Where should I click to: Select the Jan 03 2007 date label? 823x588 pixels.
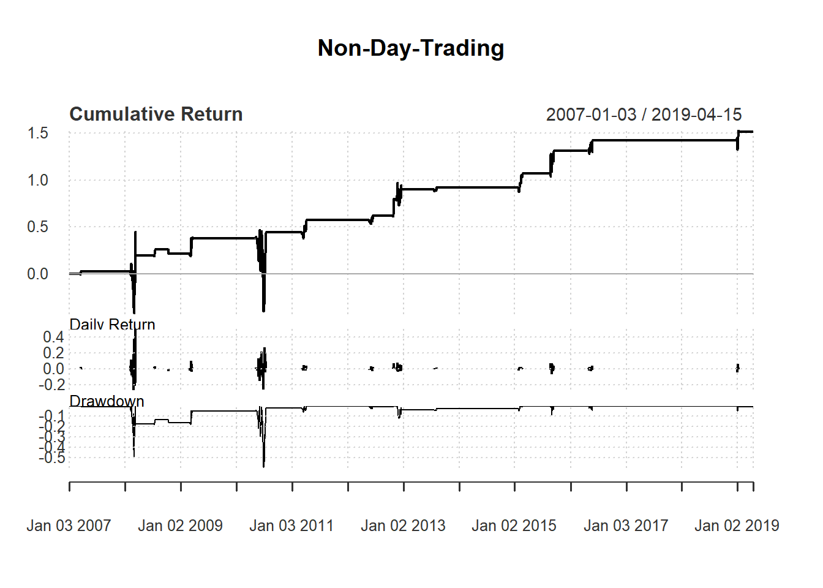69,526
